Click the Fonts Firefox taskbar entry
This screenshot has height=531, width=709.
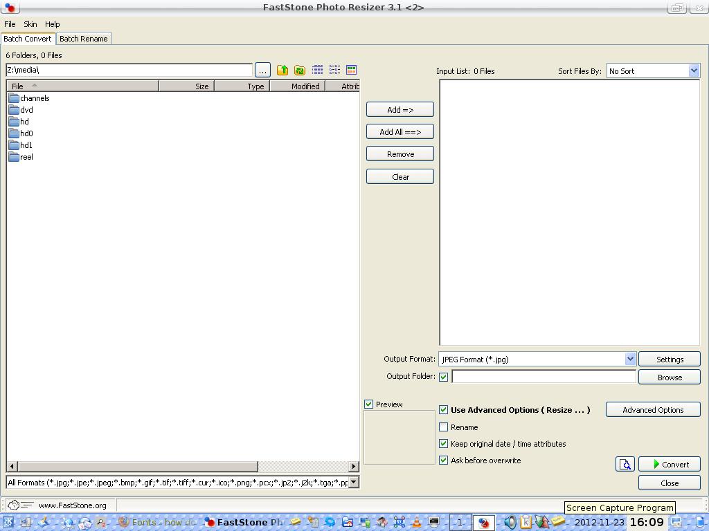158,523
